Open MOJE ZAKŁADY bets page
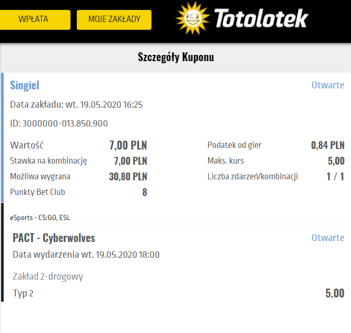 pyautogui.click(x=114, y=19)
